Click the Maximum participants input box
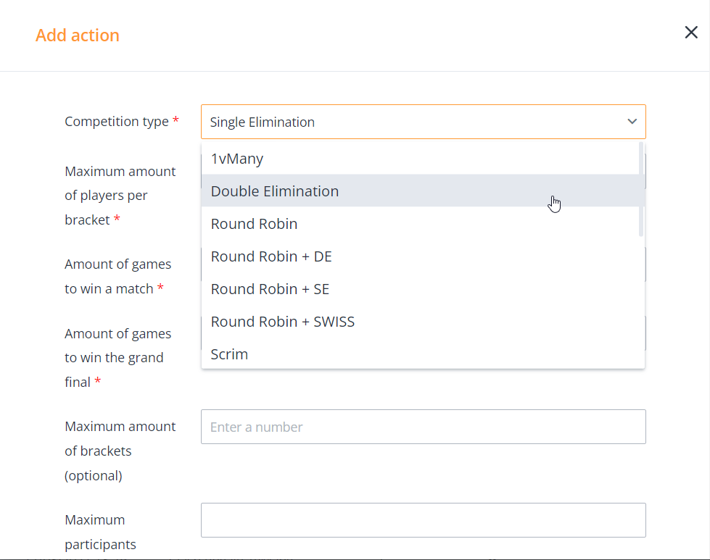The height and width of the screenshot is (560, 710). 423,520
